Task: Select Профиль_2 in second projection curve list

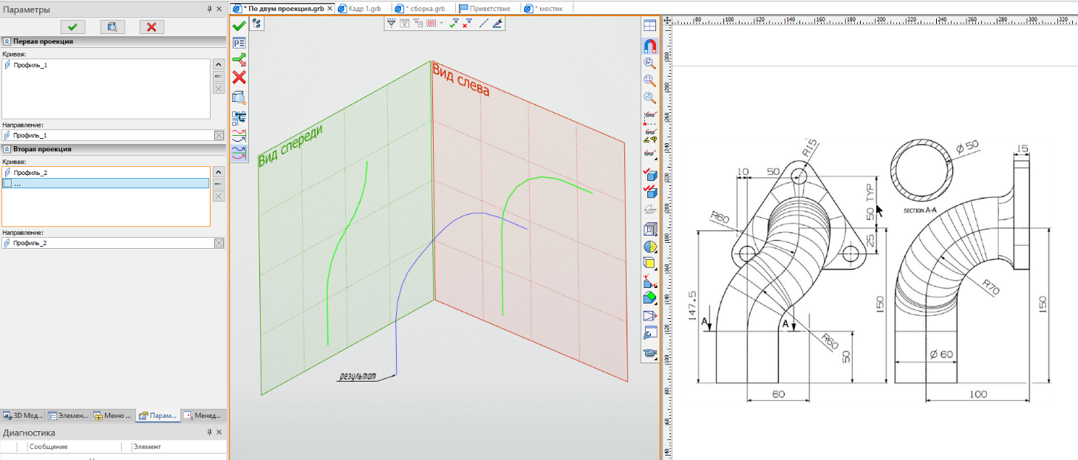Action: click(x=106, y=173)
